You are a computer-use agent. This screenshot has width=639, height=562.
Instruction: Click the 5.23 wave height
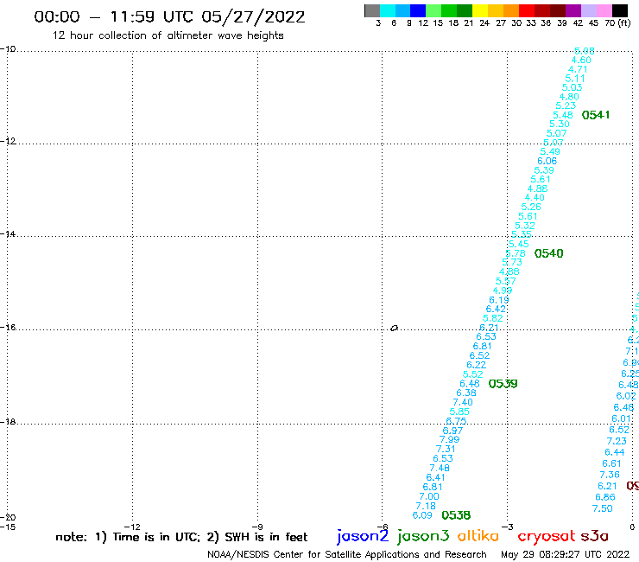[566, 105]
